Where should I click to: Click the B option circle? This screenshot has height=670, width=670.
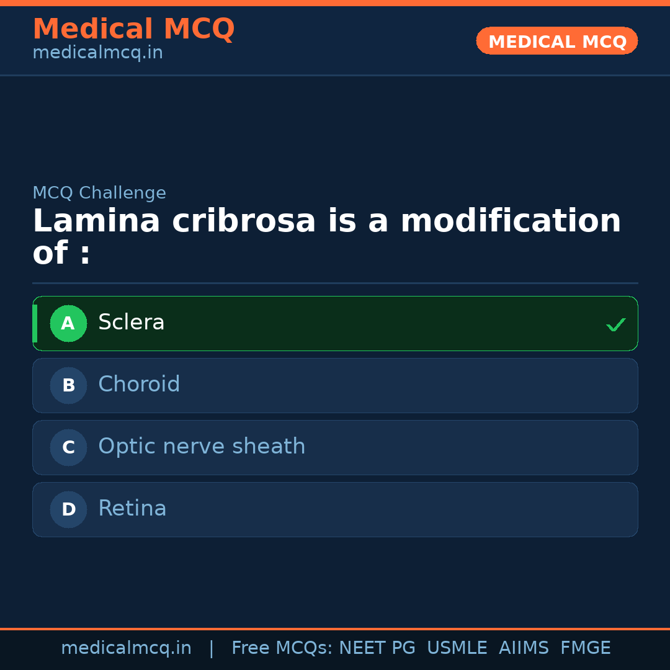[68, 385]
